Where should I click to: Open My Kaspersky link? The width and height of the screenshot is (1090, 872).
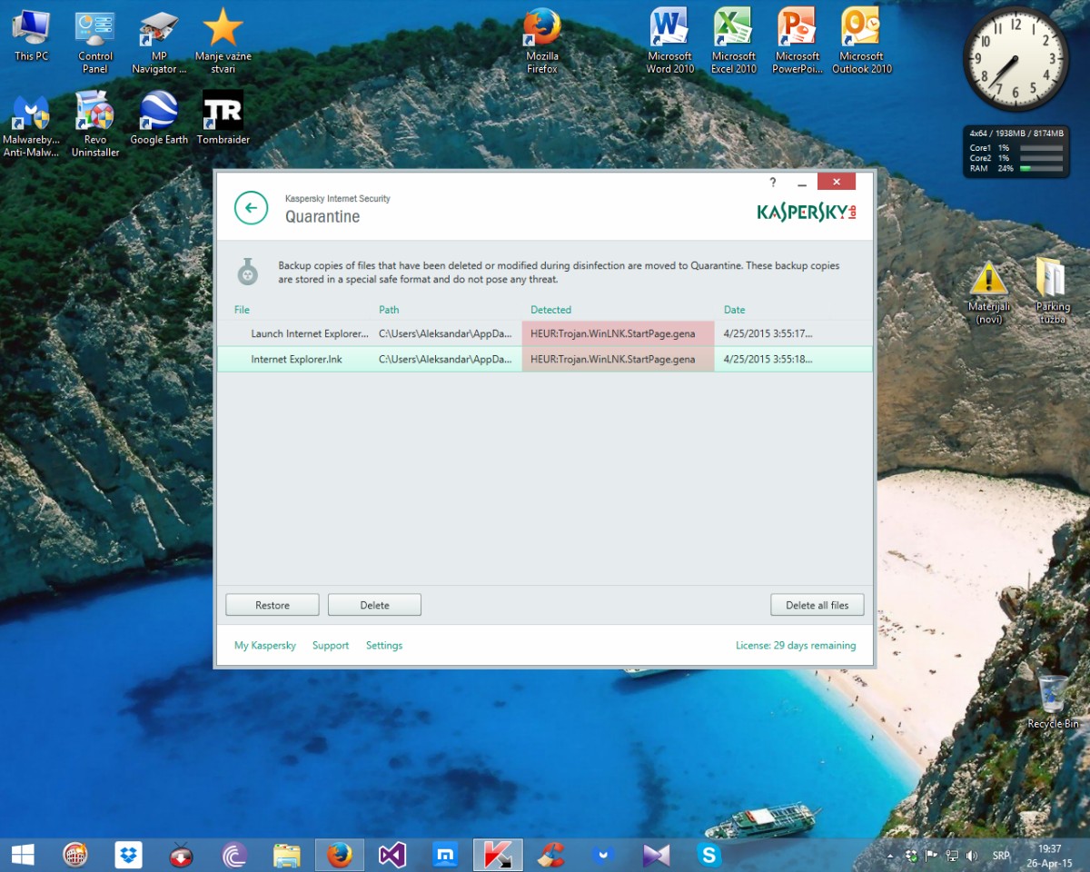point(265,646)
